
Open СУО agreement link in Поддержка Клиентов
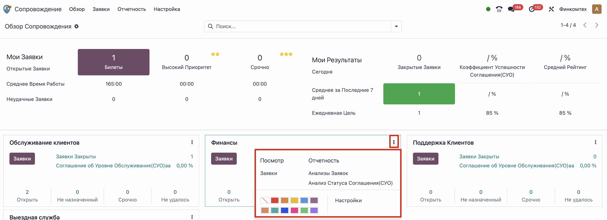[x=517, y=166]
